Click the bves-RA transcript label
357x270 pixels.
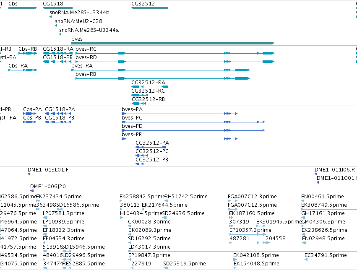pos(82,66)
